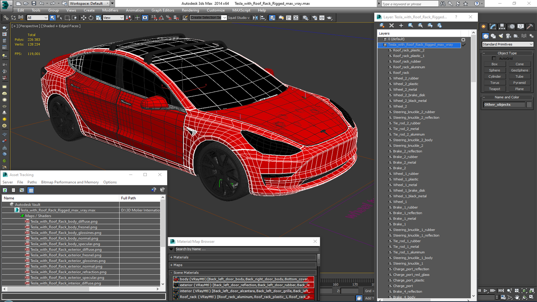Toggle current-layer box for 0 (default)
The height and width of the screenshot is (302, 537).
(x=463, y=39)
